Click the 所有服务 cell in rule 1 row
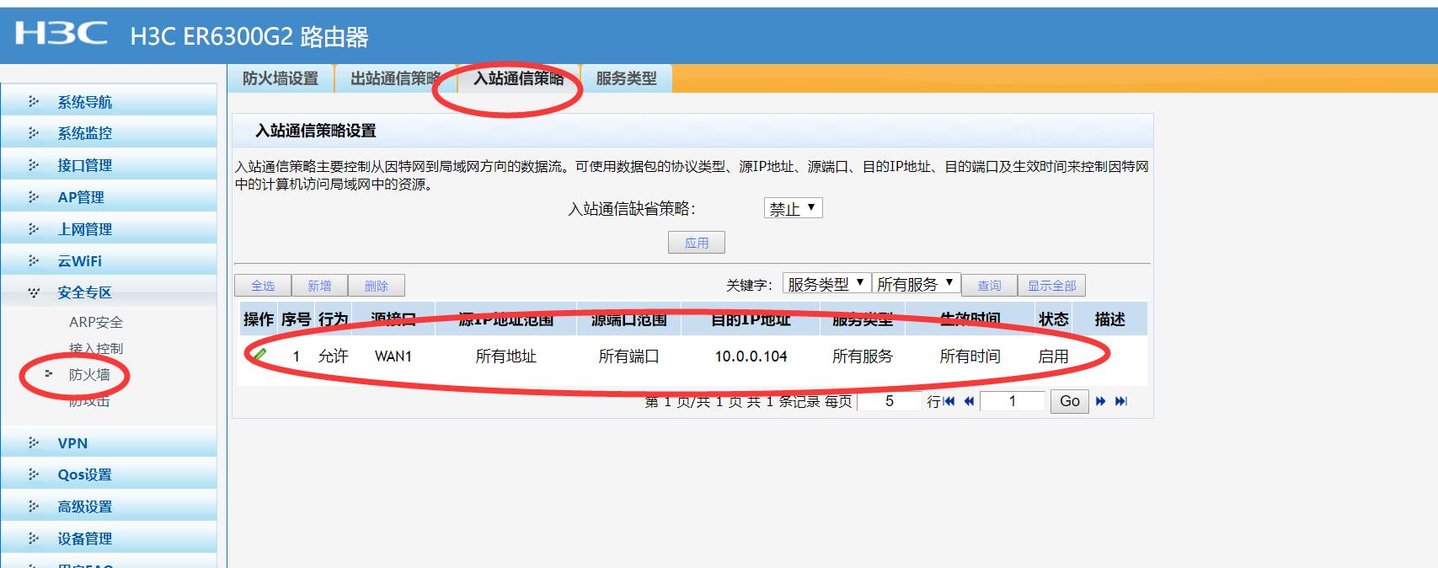The width and height of the screenshot is (1438, 568). pos(862,356)
